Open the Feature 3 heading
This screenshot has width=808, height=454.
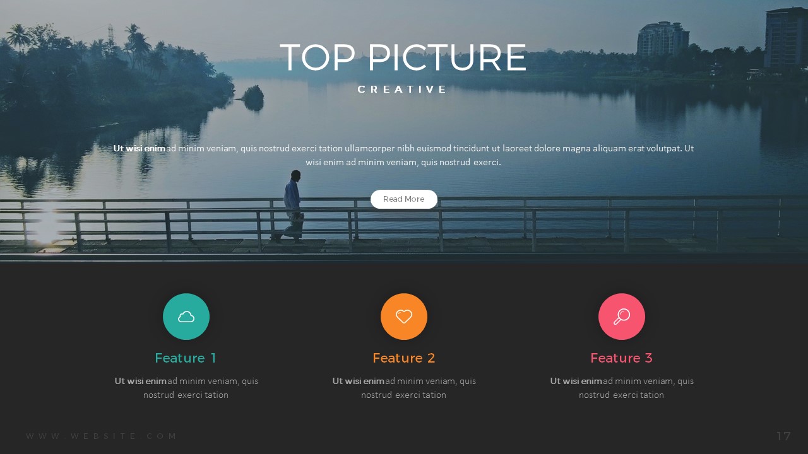tap(622, 358)
